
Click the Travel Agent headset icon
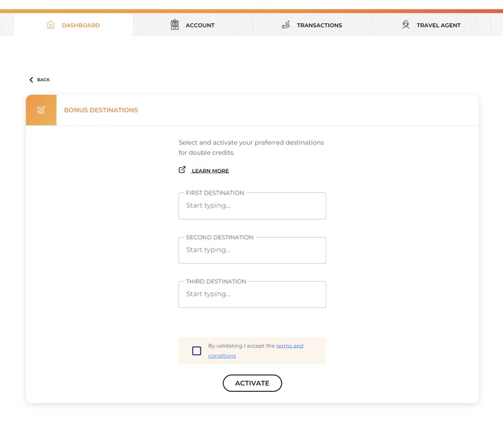tap(406, 25)
